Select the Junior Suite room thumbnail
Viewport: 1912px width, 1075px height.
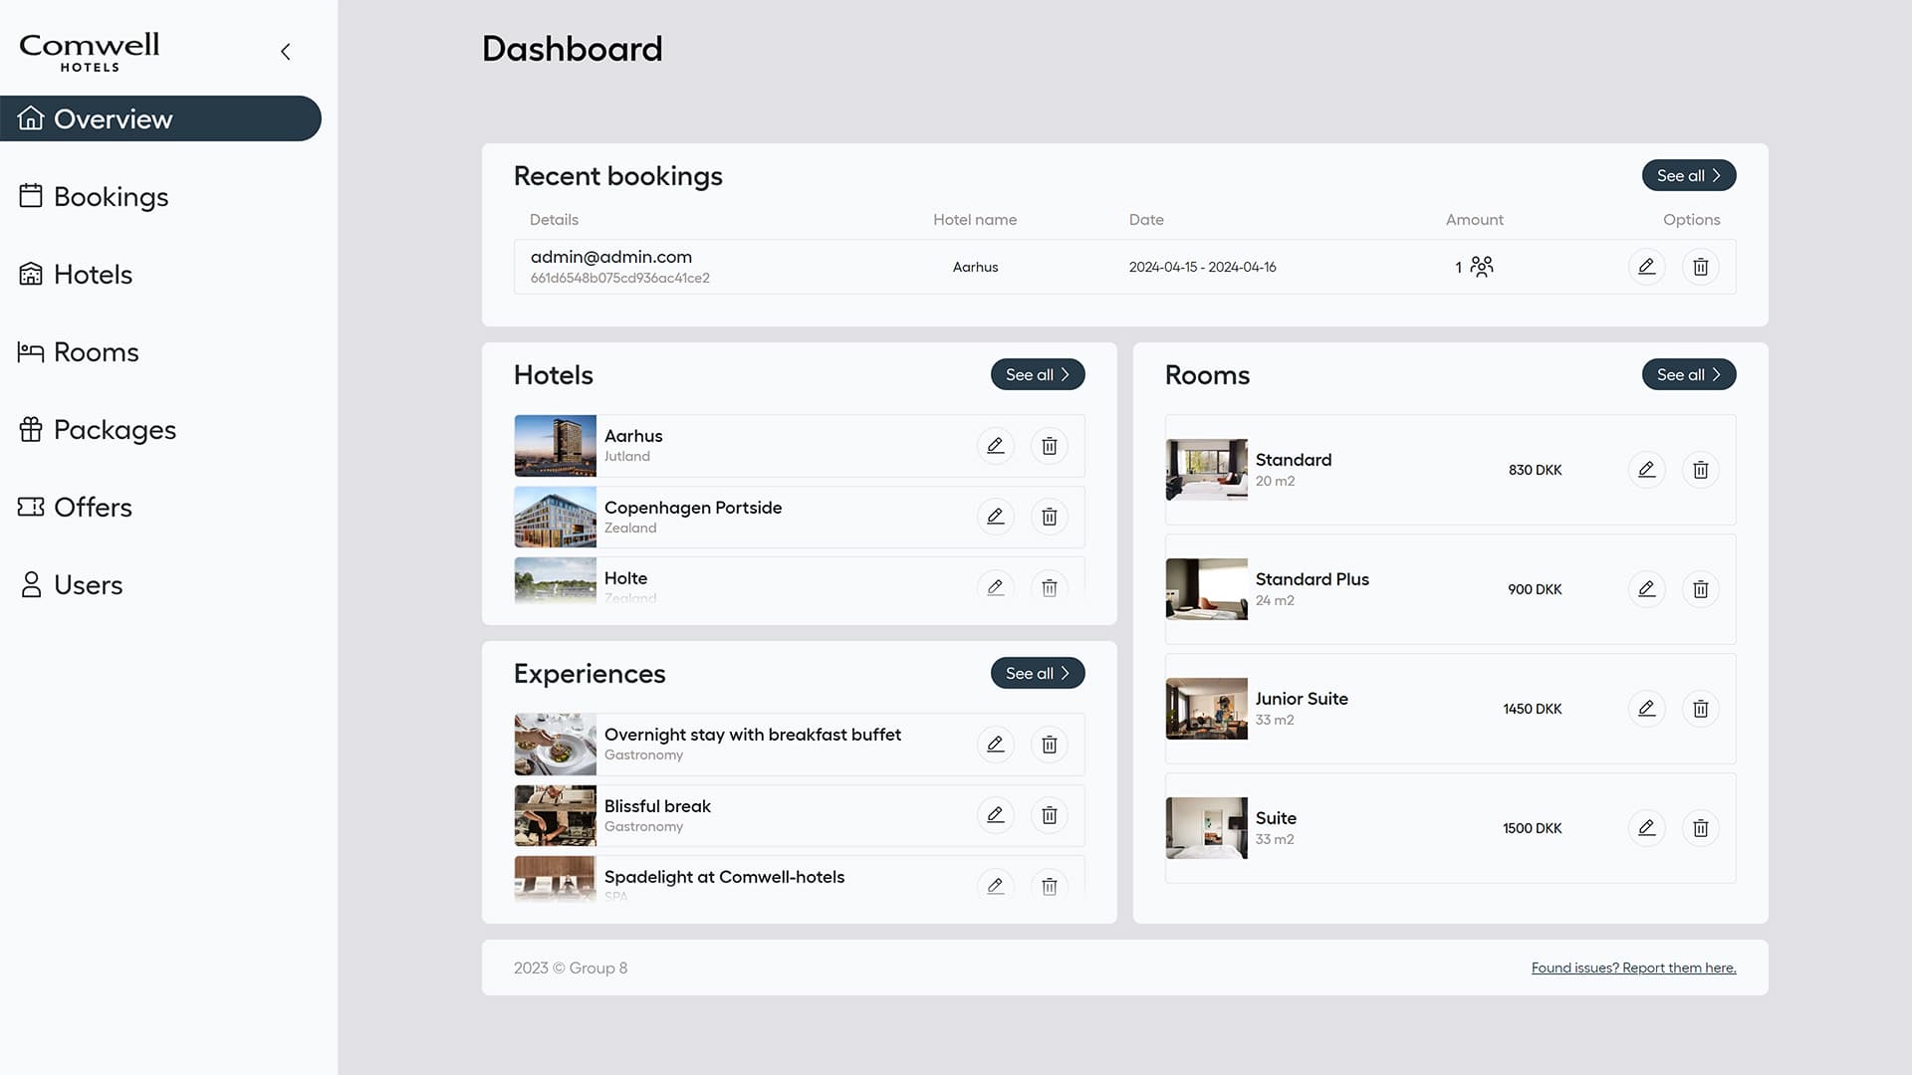(x=1206, y=709)
